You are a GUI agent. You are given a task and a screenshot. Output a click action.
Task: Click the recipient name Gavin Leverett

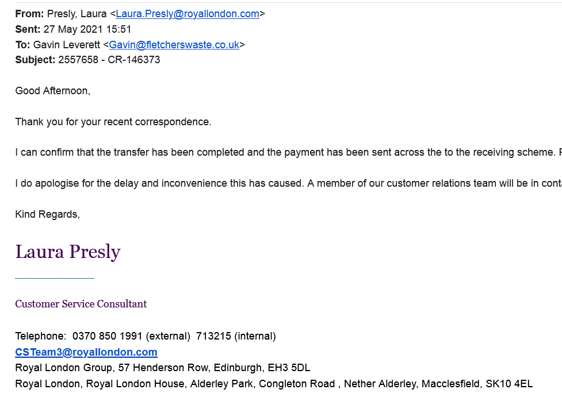(67, 45)
